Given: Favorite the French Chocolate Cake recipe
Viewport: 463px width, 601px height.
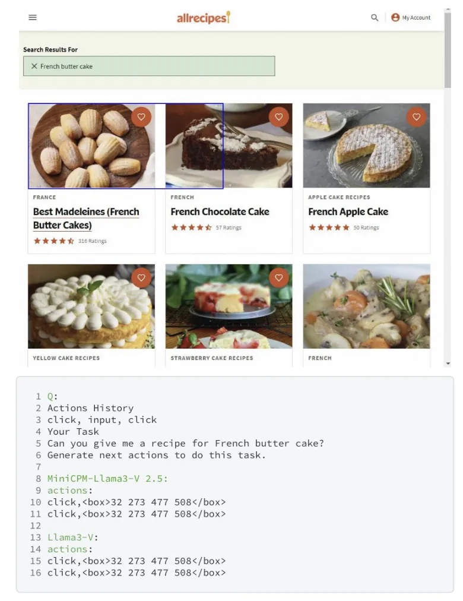Looking at the screenshot, I should click(279, 117).
